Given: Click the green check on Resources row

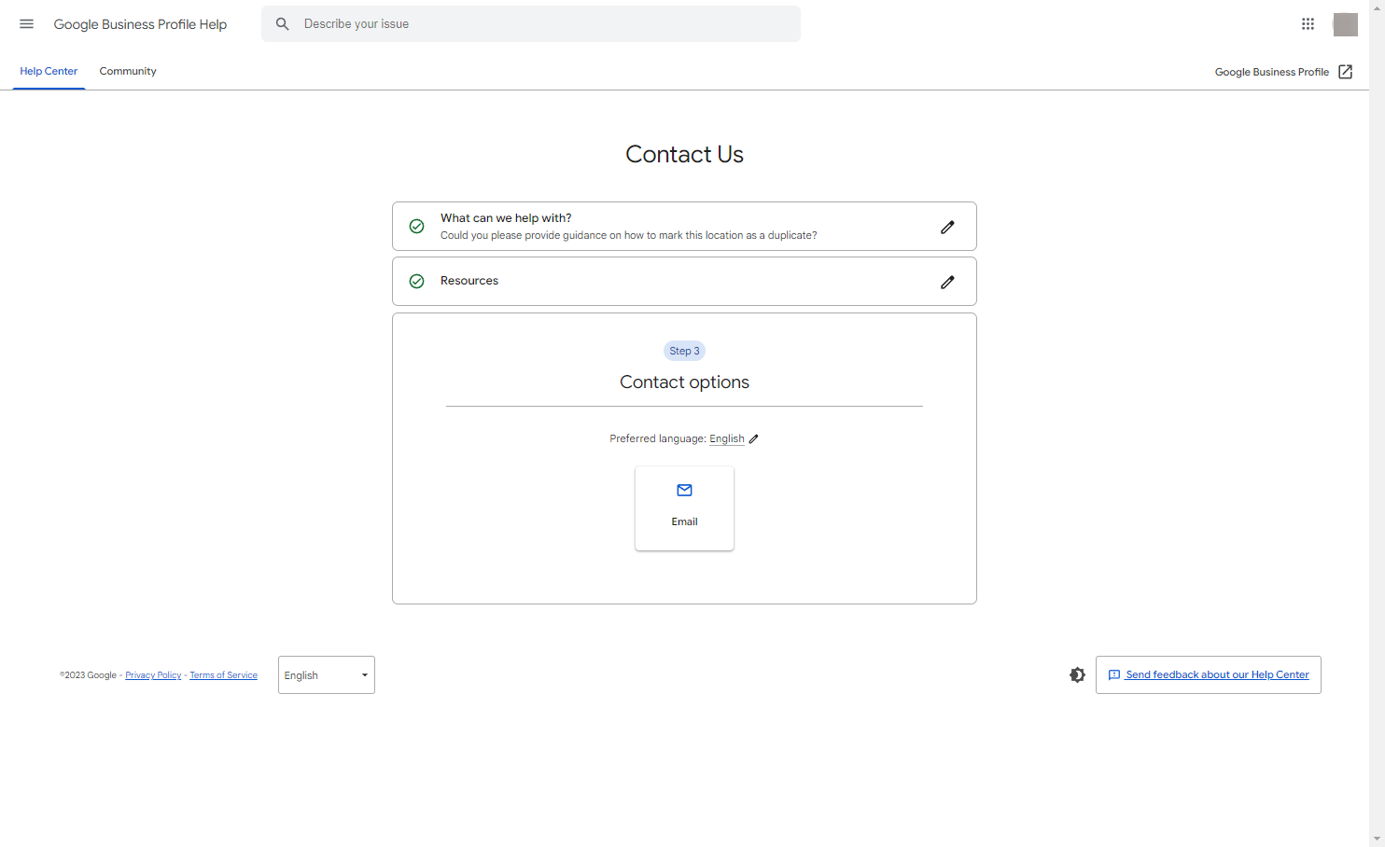Looking at the screenshot, I should coord(417,282).
